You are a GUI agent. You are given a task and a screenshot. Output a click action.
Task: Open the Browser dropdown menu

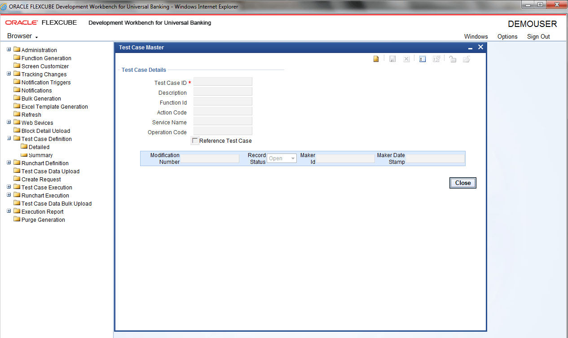22,36
